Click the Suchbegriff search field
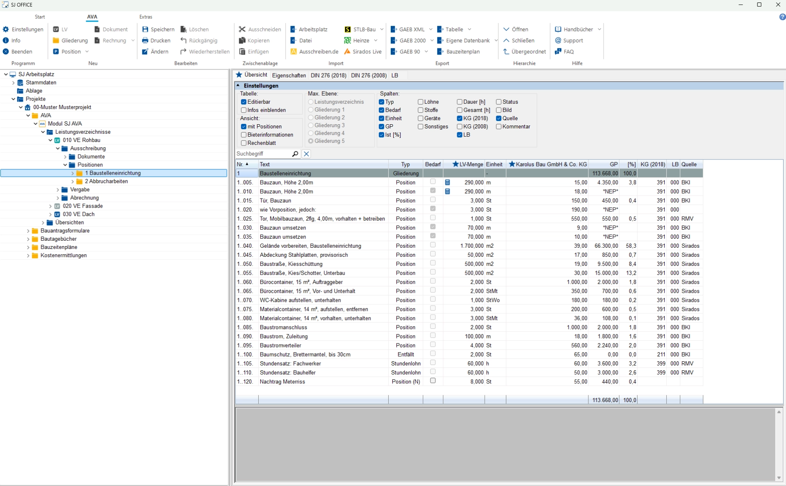The height and width of the screenshot is (486, 786). [x=262, y=154]
